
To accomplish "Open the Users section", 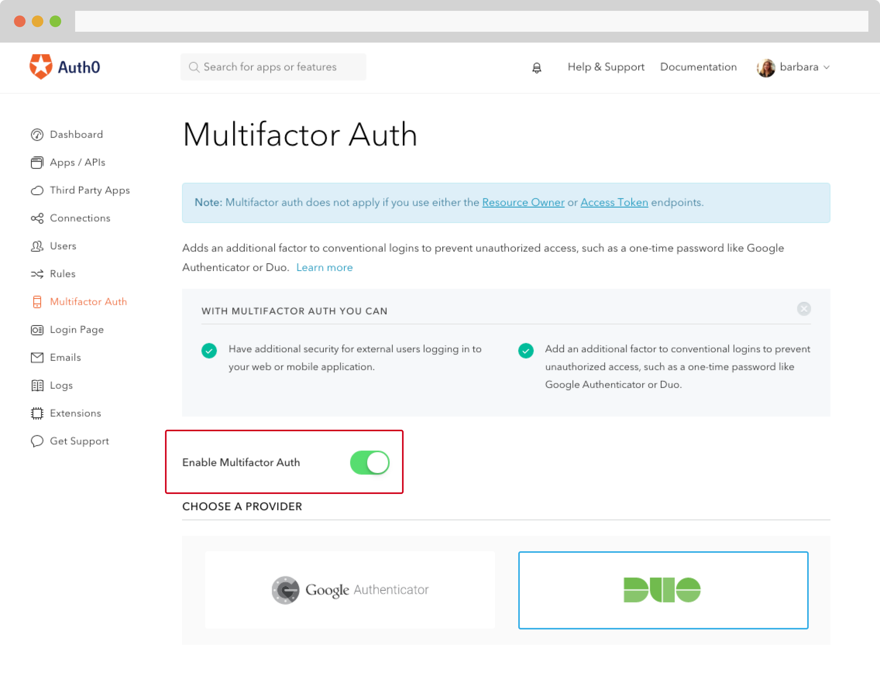I will [62, 246].
